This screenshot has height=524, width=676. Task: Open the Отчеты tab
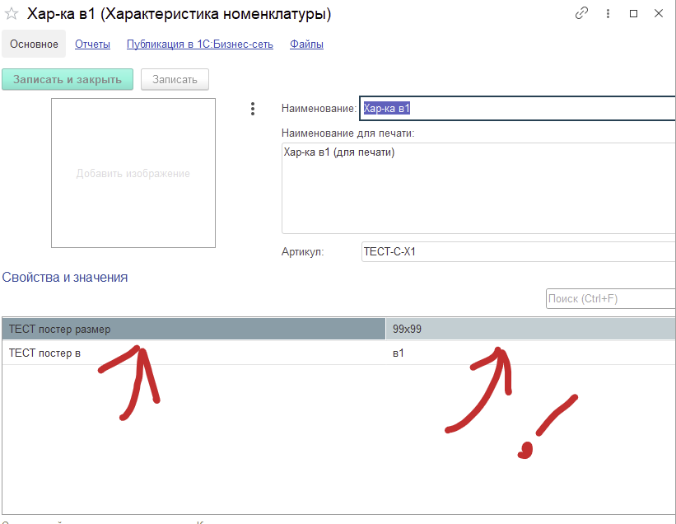(92, 44)
